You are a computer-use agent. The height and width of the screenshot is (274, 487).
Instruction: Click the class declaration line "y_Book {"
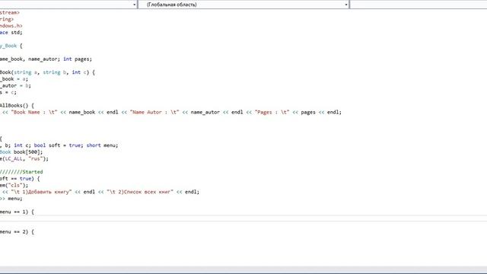[11, 46]
